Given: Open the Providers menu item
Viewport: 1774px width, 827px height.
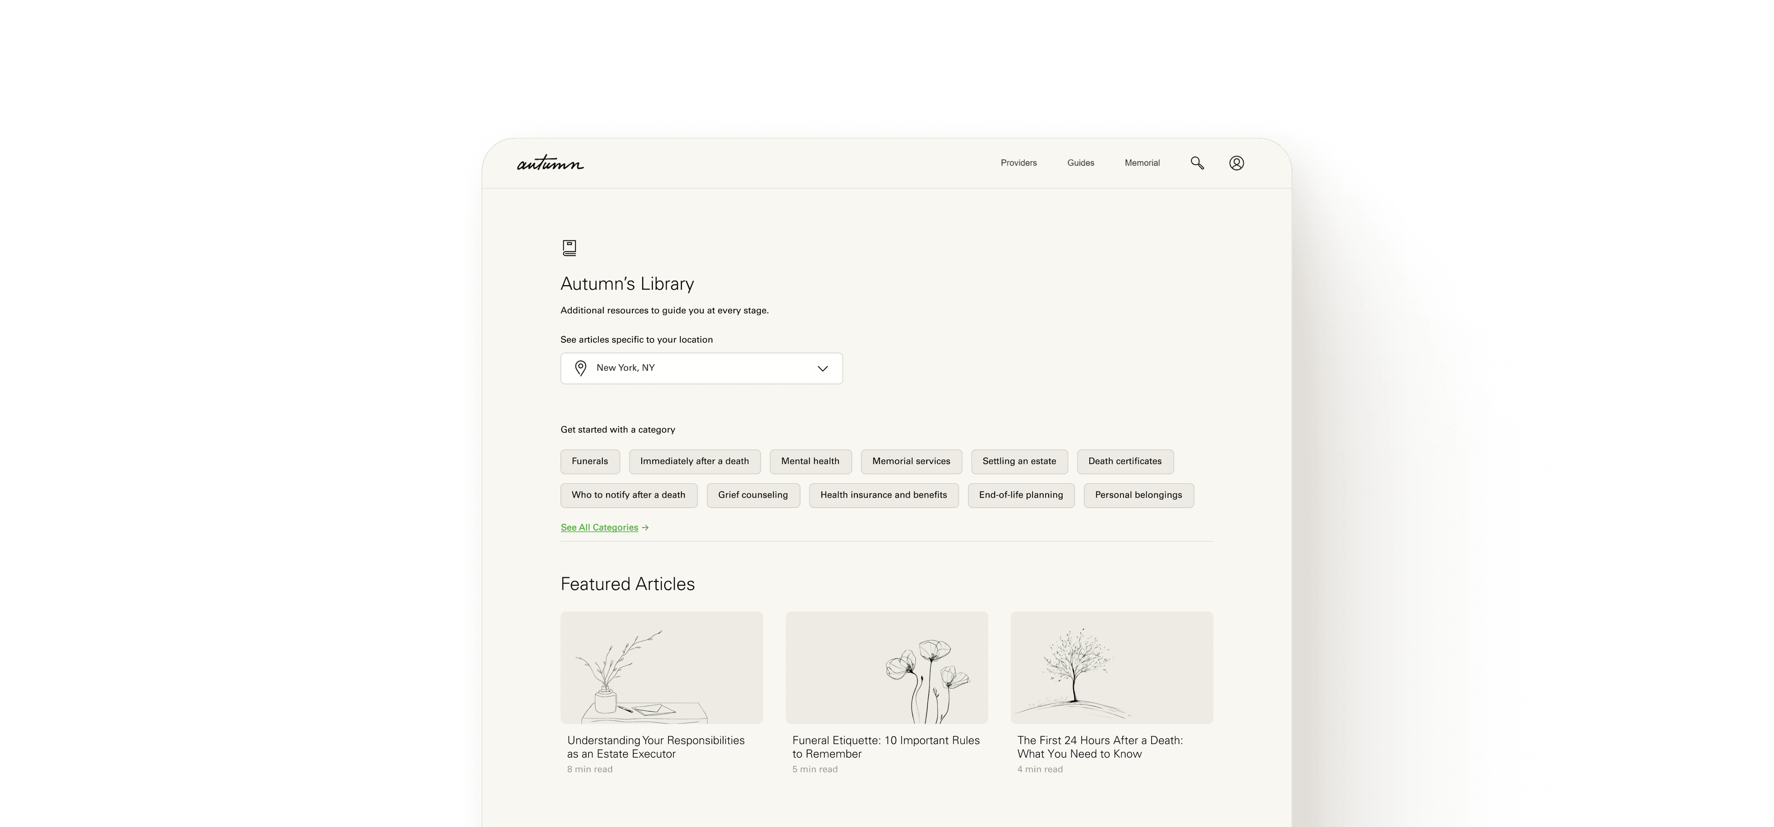Looking at the screenshot, I should point(1019,163).
